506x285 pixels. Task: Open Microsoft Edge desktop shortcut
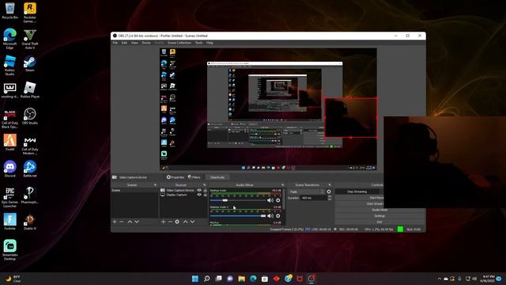click(x=10, y=38)
